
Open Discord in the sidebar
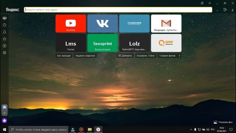4,108
